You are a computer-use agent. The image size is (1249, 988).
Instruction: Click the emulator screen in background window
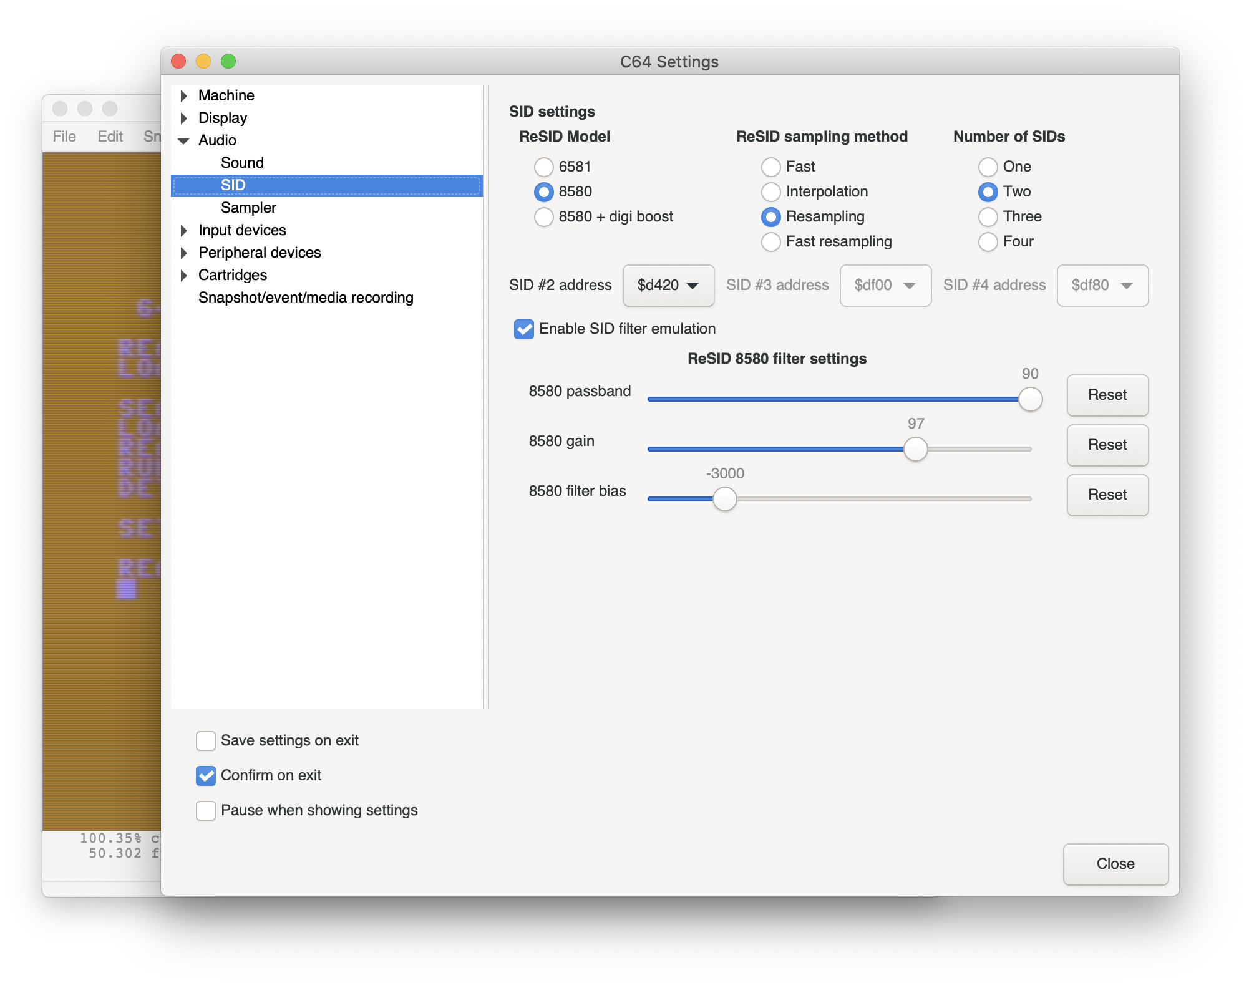(102, 492)
